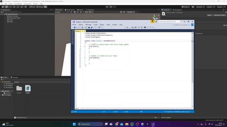Click the Save icon in Visual Studio toolbar
227x127 pixels.
click(x=89, y=28)
